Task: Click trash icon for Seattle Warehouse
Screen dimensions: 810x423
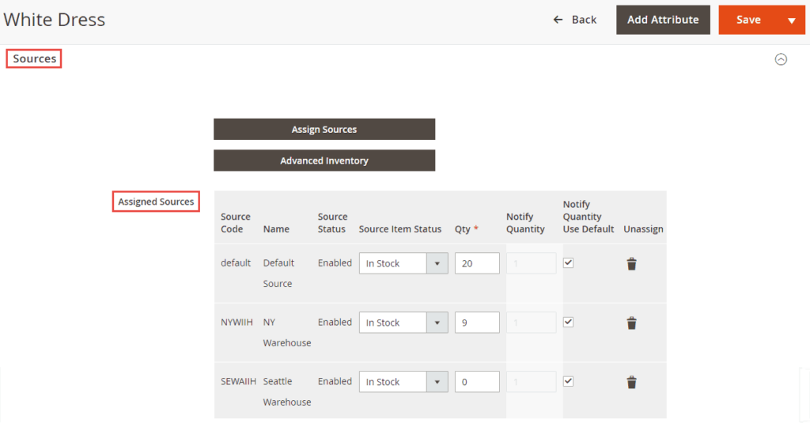Action: pos(631,382)
